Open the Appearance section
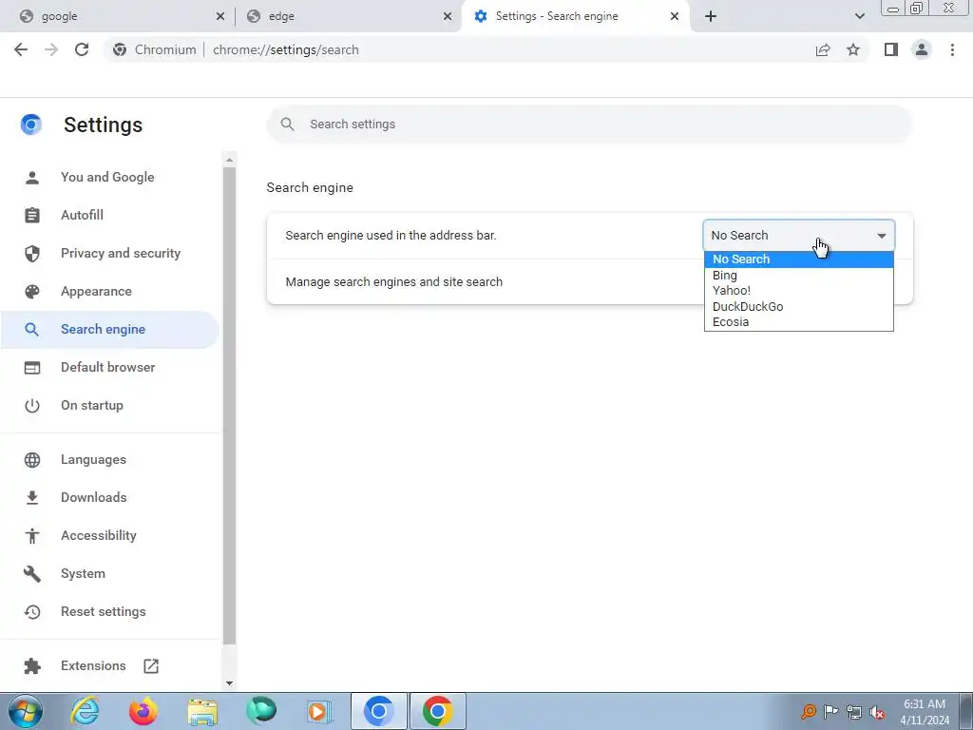This screenshot has width=973, height=730. click(x=110, y=291)
